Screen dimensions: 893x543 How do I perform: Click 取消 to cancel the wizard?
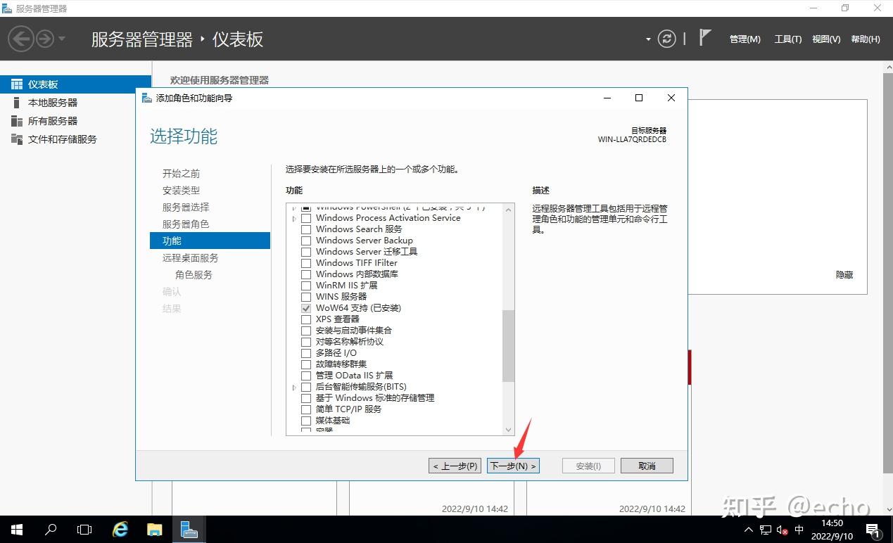(646, 465)
